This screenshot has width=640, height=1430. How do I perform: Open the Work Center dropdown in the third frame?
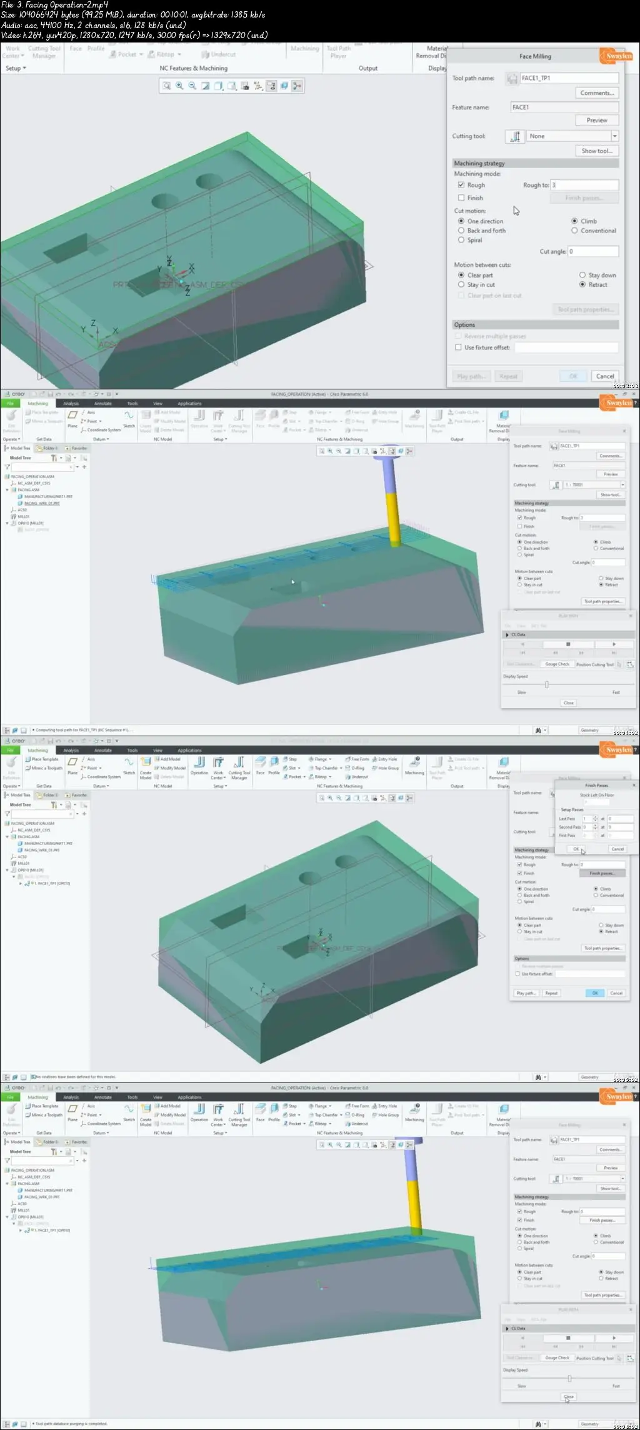tap(225, 777)
